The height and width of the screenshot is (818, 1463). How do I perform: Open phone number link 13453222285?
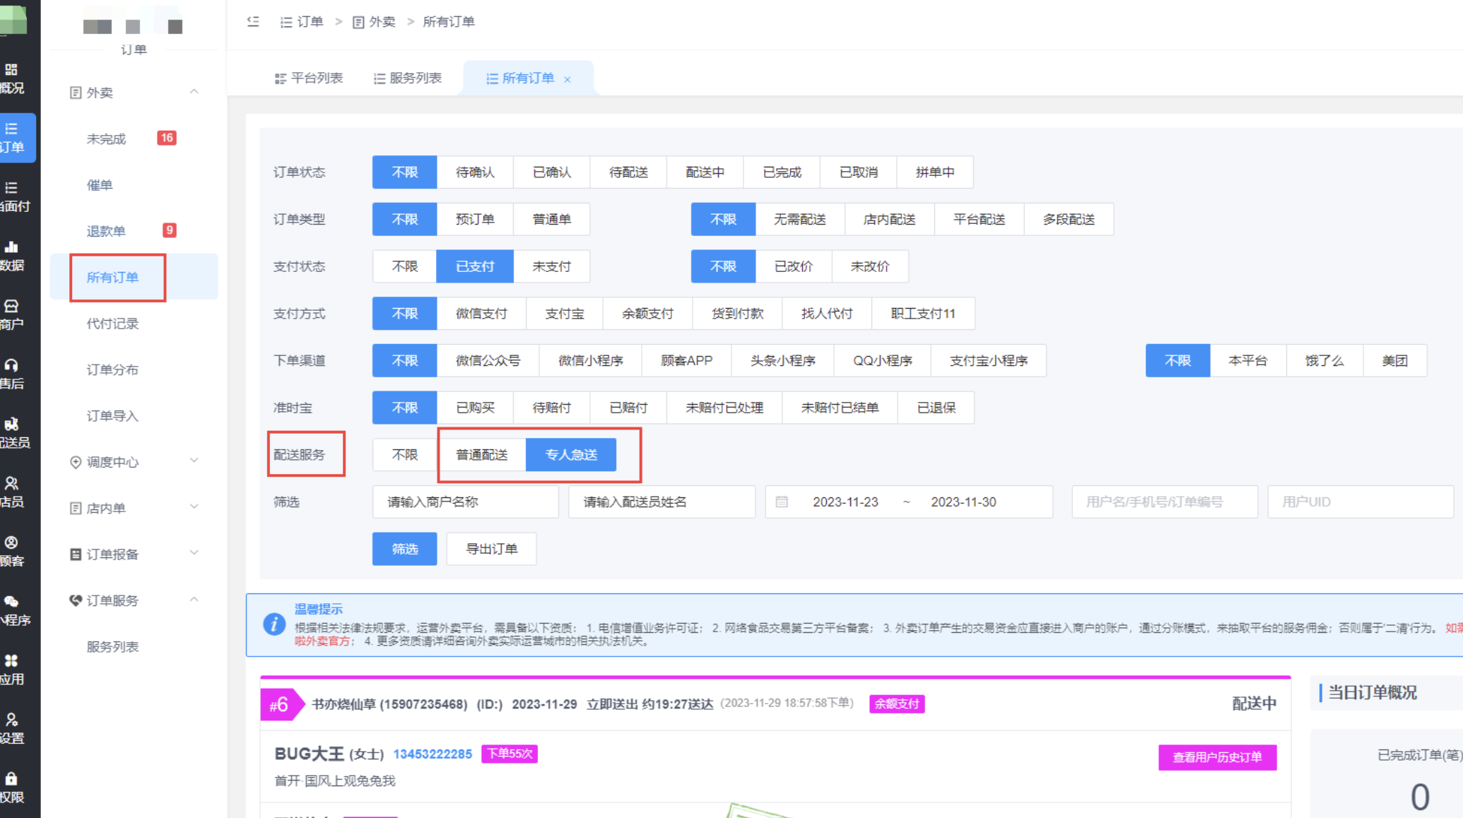tap(433, 754)
